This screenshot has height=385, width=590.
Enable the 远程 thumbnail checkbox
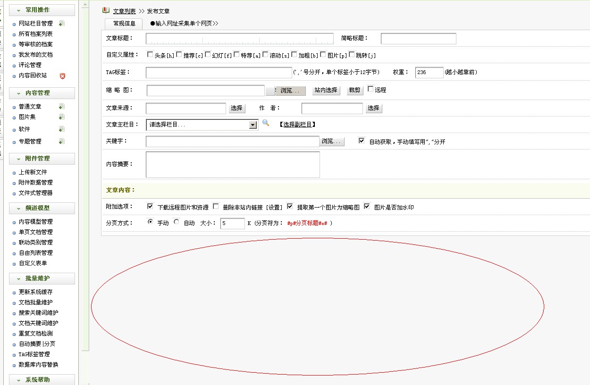click(x=371, y=89)
